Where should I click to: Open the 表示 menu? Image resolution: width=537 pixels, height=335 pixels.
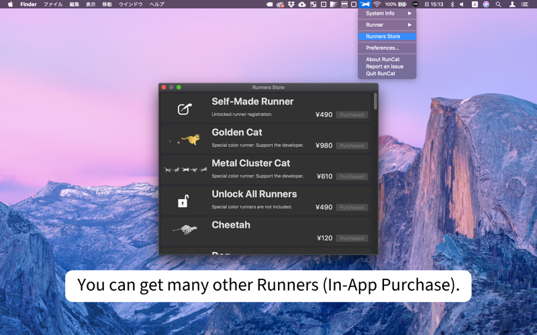[91, 4]
